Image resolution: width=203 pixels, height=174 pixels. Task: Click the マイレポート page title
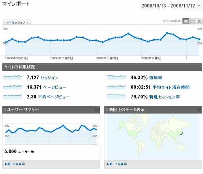pos(16,4)
